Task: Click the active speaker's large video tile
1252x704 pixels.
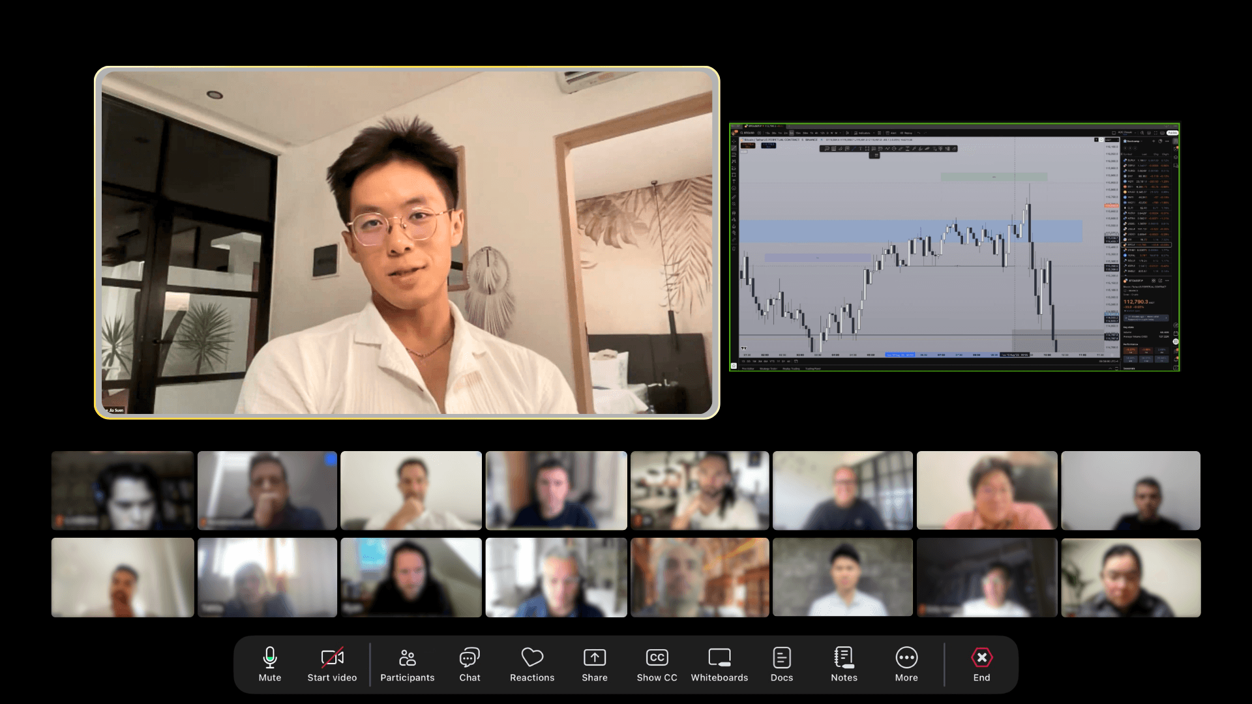Action: [407, 242]
